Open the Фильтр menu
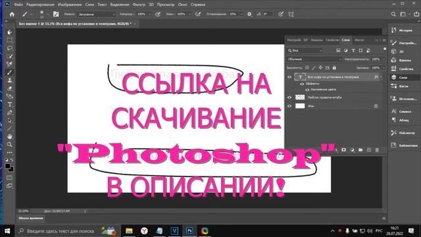 (139, 5)
